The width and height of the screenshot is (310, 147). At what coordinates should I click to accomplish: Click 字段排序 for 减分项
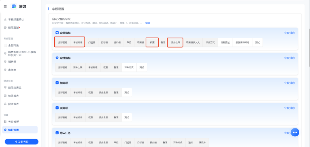(x=290, y=108)
